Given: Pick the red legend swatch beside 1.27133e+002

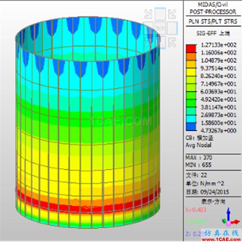Looking at the screenshot, I should tap(191, 49).
